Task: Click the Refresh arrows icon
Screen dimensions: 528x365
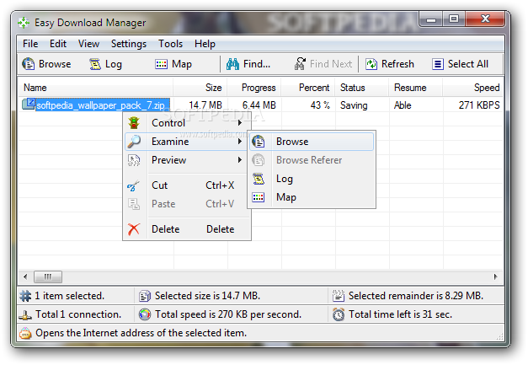Action: tap(371, 64)
